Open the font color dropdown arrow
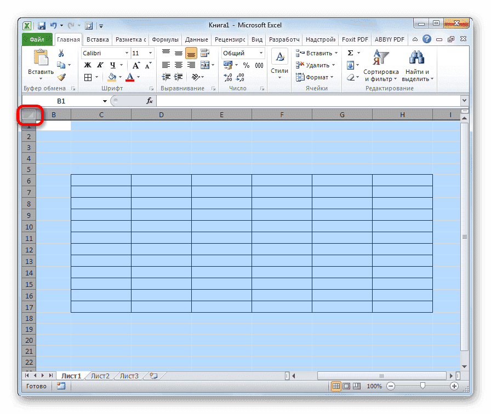Screen dimensions: 491x414 click(139, 77)
